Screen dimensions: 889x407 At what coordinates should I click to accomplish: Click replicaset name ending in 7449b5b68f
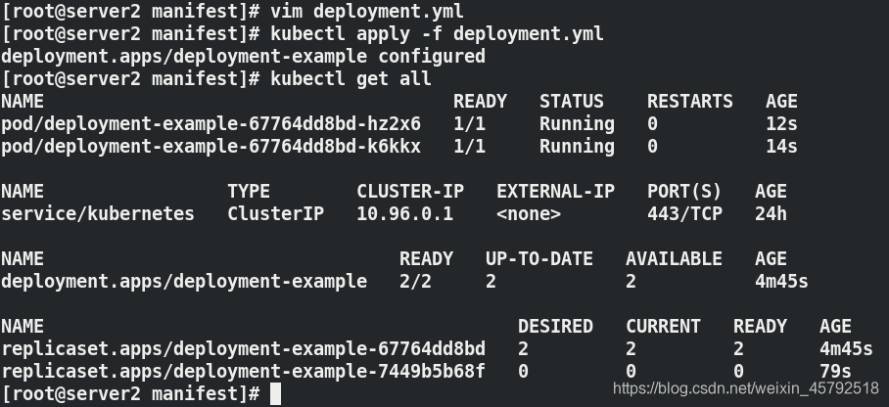(x=243, y=372)
